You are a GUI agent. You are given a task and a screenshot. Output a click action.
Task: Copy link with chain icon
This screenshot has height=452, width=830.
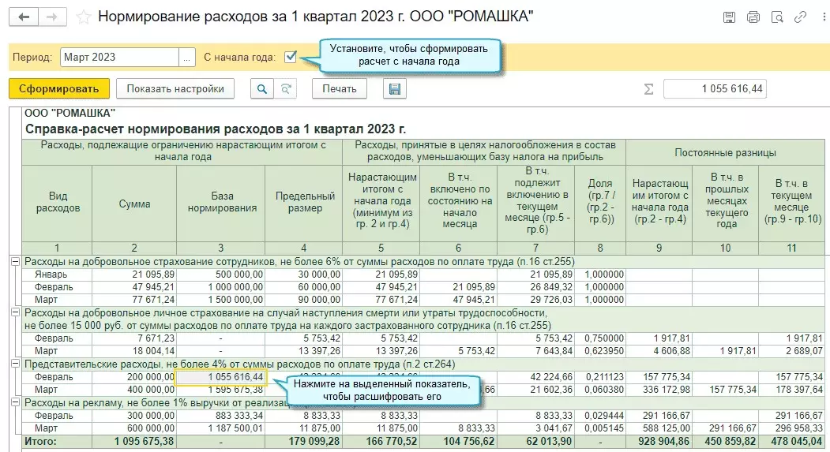pos(800,17)
